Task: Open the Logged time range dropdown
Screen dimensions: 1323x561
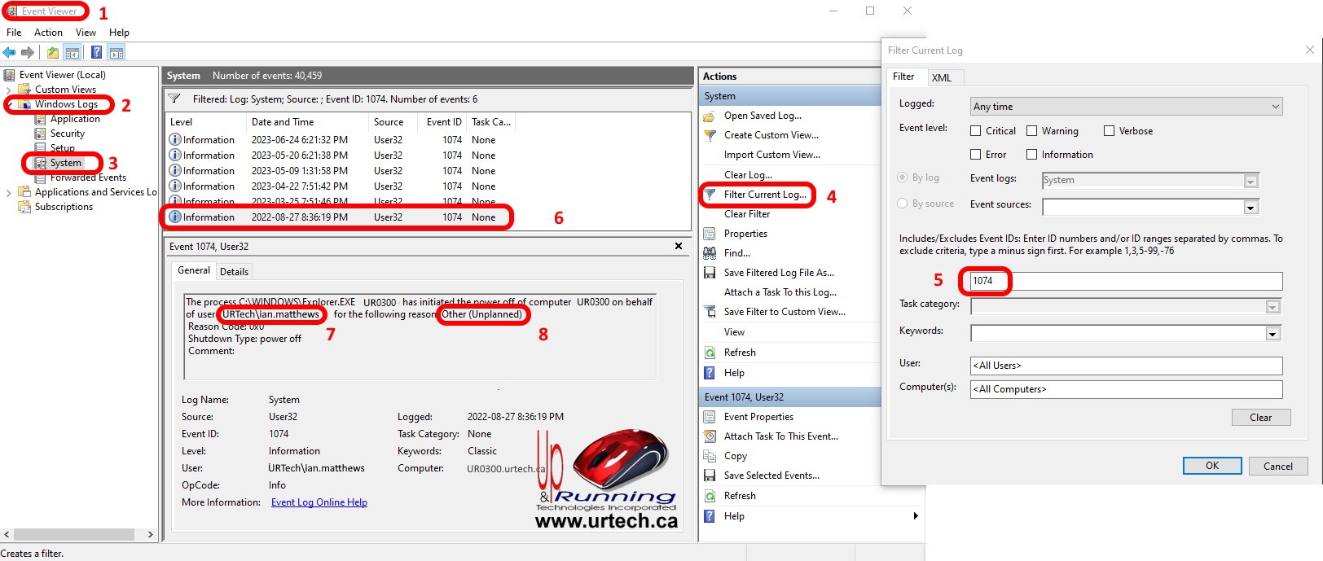Action: click(x=1126, y=107)
